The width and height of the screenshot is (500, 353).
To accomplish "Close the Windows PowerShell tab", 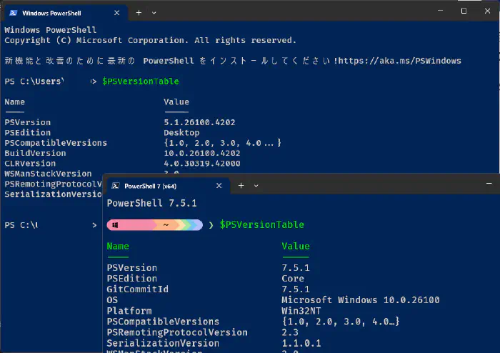I will tap(116, 13).
